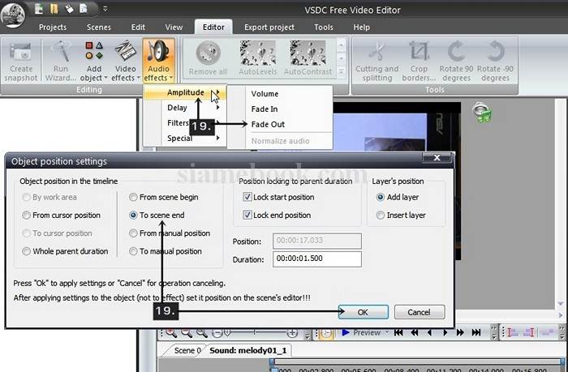The width and height of the screenshot is (568, 372).
Task: Expand the Delay submenu
Action: 186,108
